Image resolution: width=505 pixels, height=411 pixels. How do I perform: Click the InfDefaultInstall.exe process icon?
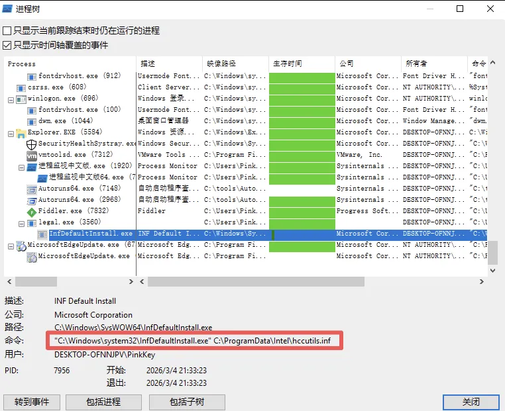42,234
